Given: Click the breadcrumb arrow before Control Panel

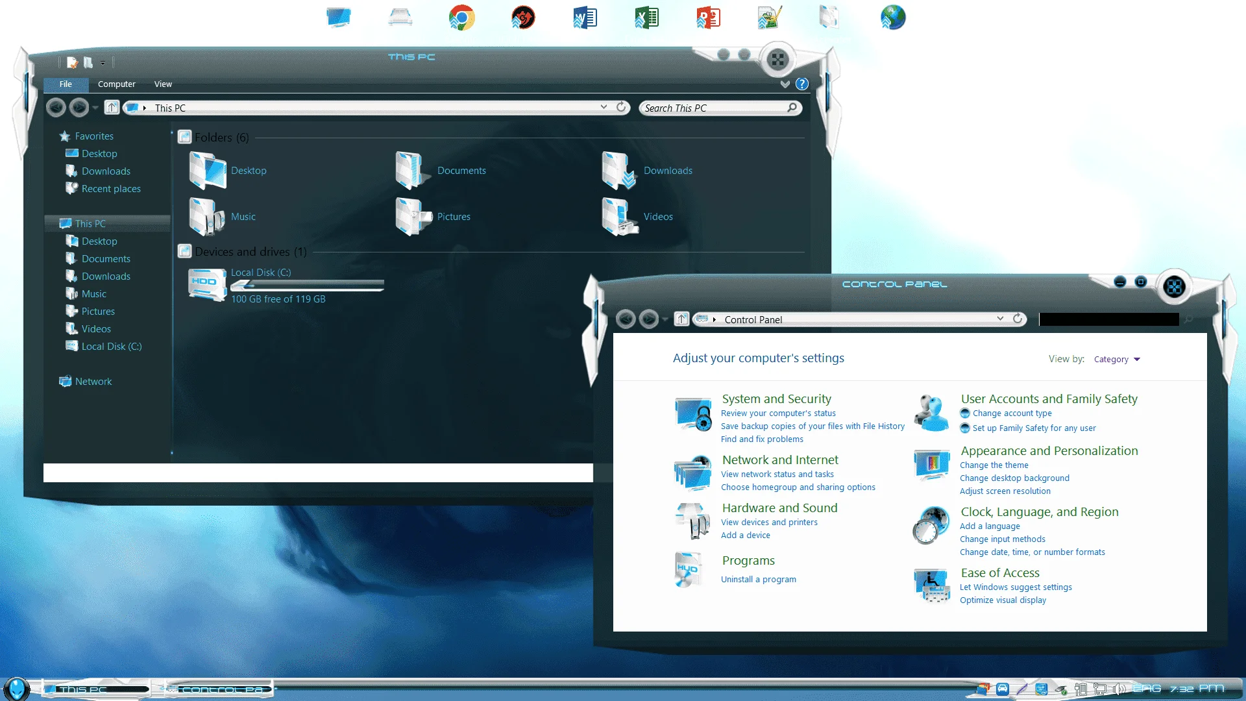Looking at the screenshot, I should (x=714, y=320).
